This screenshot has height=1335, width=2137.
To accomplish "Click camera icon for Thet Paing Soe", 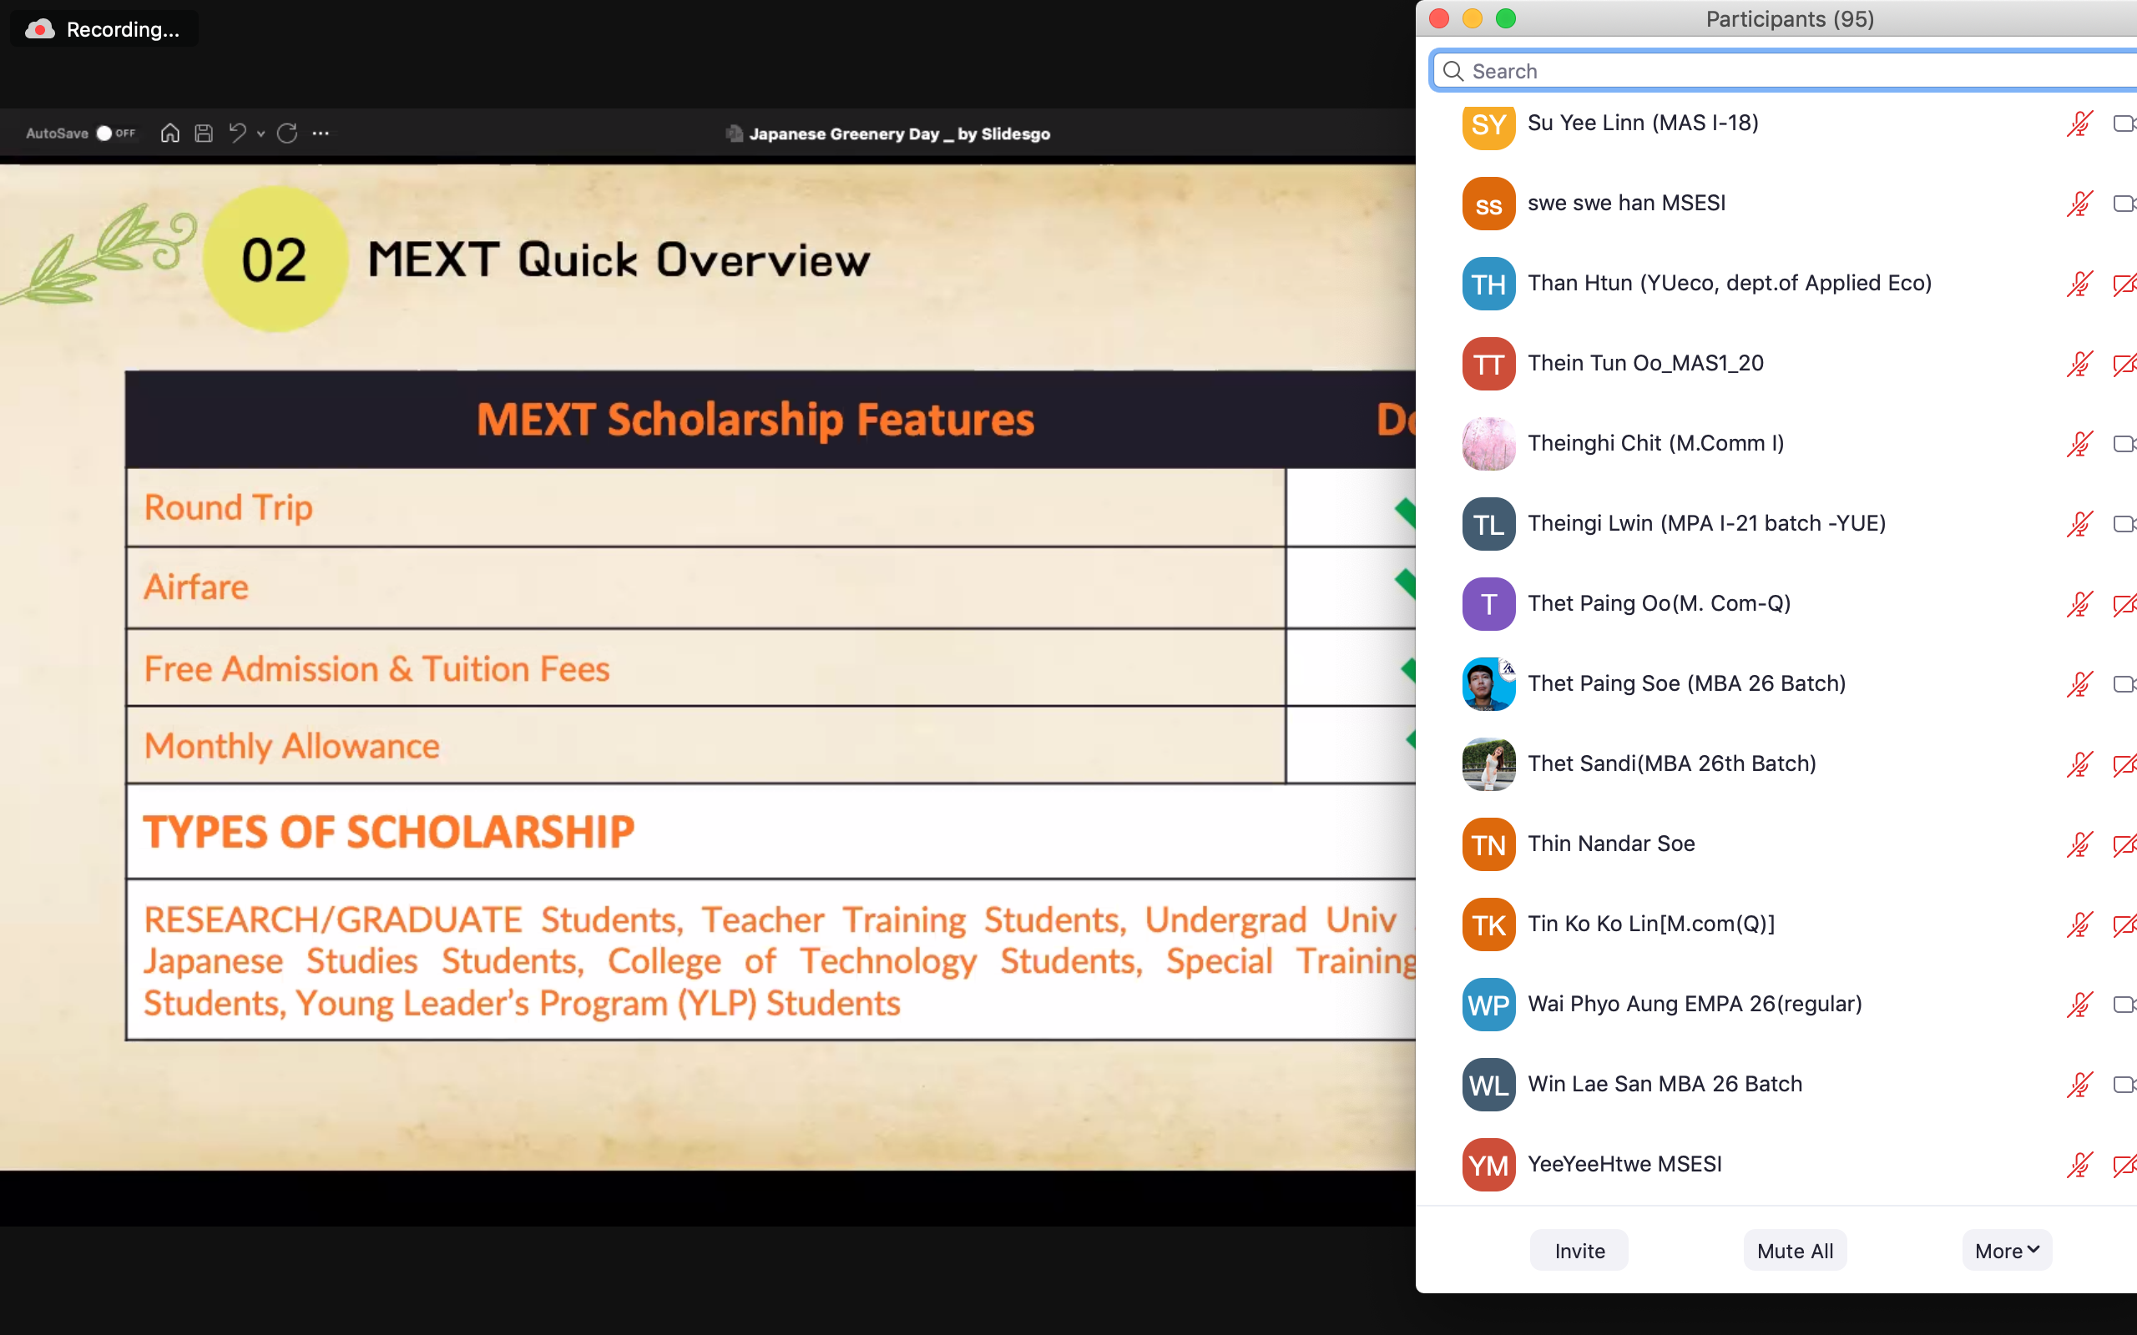I will (2124, 684).
